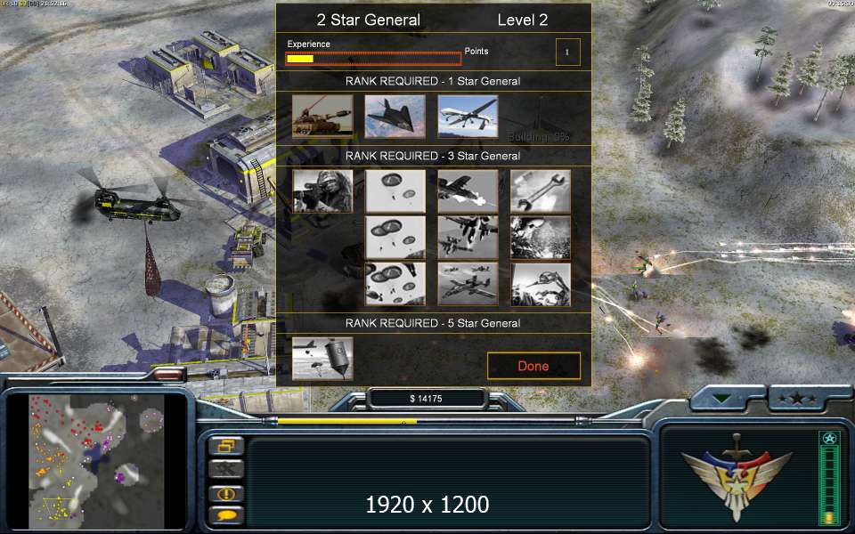This screenshot has height=534, width=855.
Task: Pick the Paradrop level 1 icon
Action: 395,190
